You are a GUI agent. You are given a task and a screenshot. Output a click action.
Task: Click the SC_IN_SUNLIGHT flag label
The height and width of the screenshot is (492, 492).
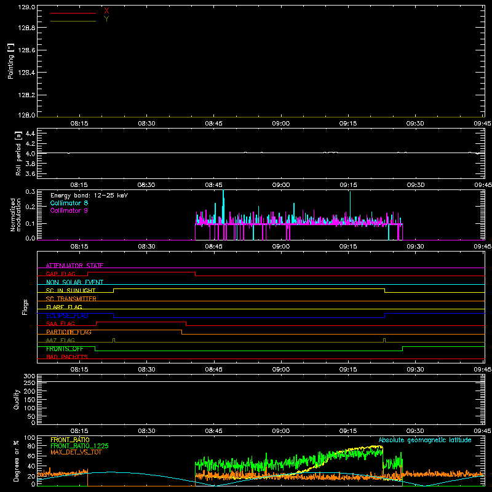[71, 290]
